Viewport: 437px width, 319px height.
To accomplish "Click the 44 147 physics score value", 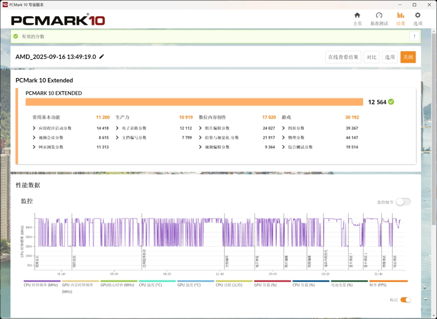I will [x=352, y=137].
